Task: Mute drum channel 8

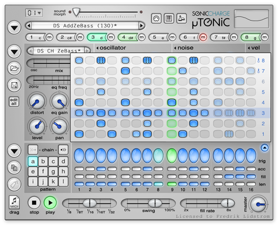Action: click(x=264, y=37)
